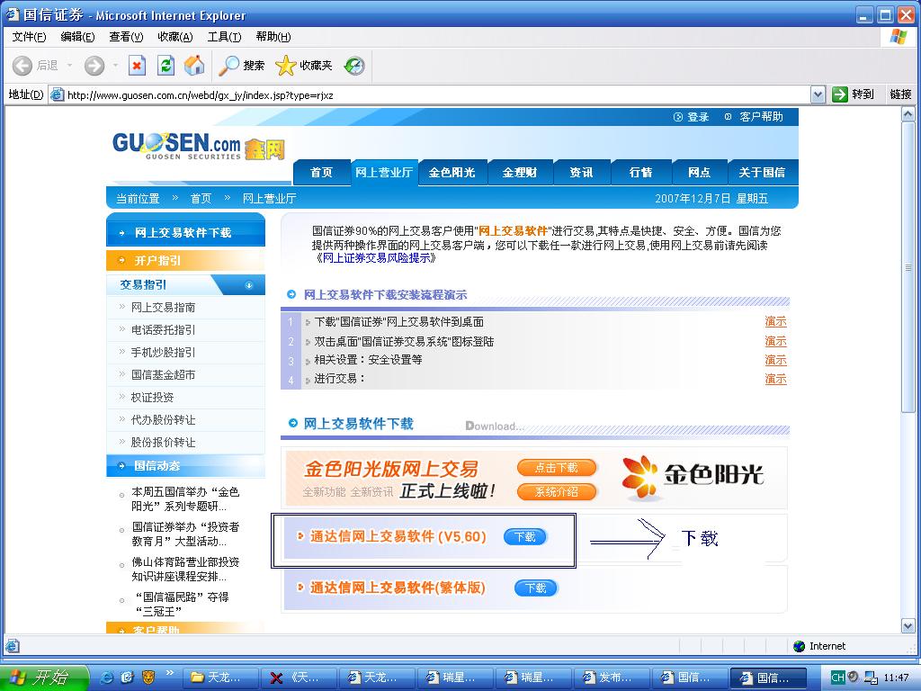Click the vertical scrollbar down arrow
Screen dimensions: 921x691
click(908, 626)
